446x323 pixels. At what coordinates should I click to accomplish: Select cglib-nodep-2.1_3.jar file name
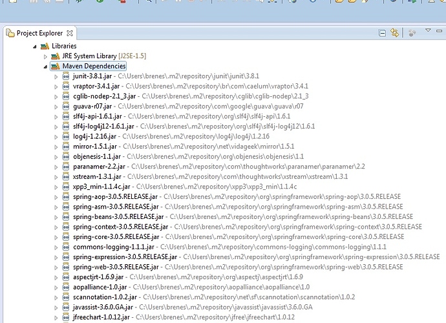[104, 96]
